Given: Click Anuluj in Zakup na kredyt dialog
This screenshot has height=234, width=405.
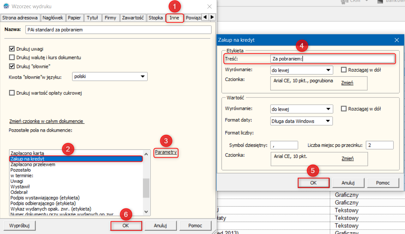Looking at the screenshot, I should [x=348, y=183].
